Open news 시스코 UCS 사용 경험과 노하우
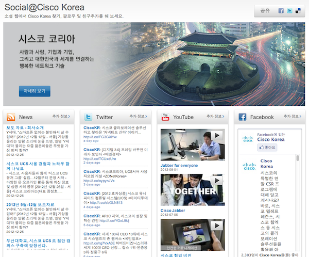Viewport: 309px width, 257px height. [38, 166]
